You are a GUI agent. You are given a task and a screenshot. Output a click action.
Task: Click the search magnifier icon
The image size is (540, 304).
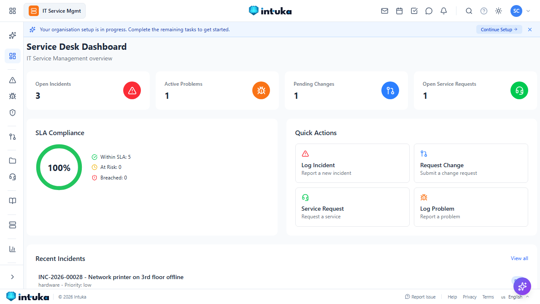click(469, 11)
